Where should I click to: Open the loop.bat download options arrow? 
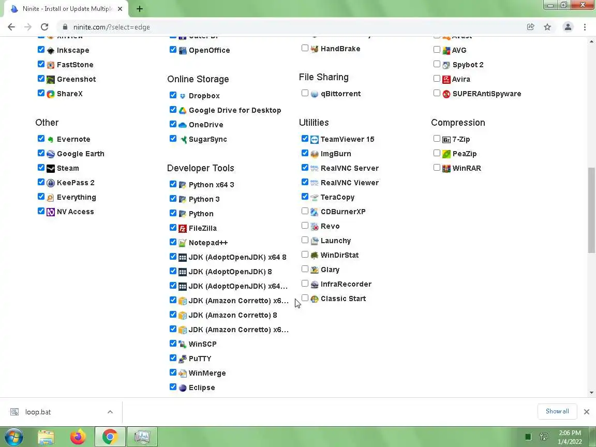(x=110, y=412)
